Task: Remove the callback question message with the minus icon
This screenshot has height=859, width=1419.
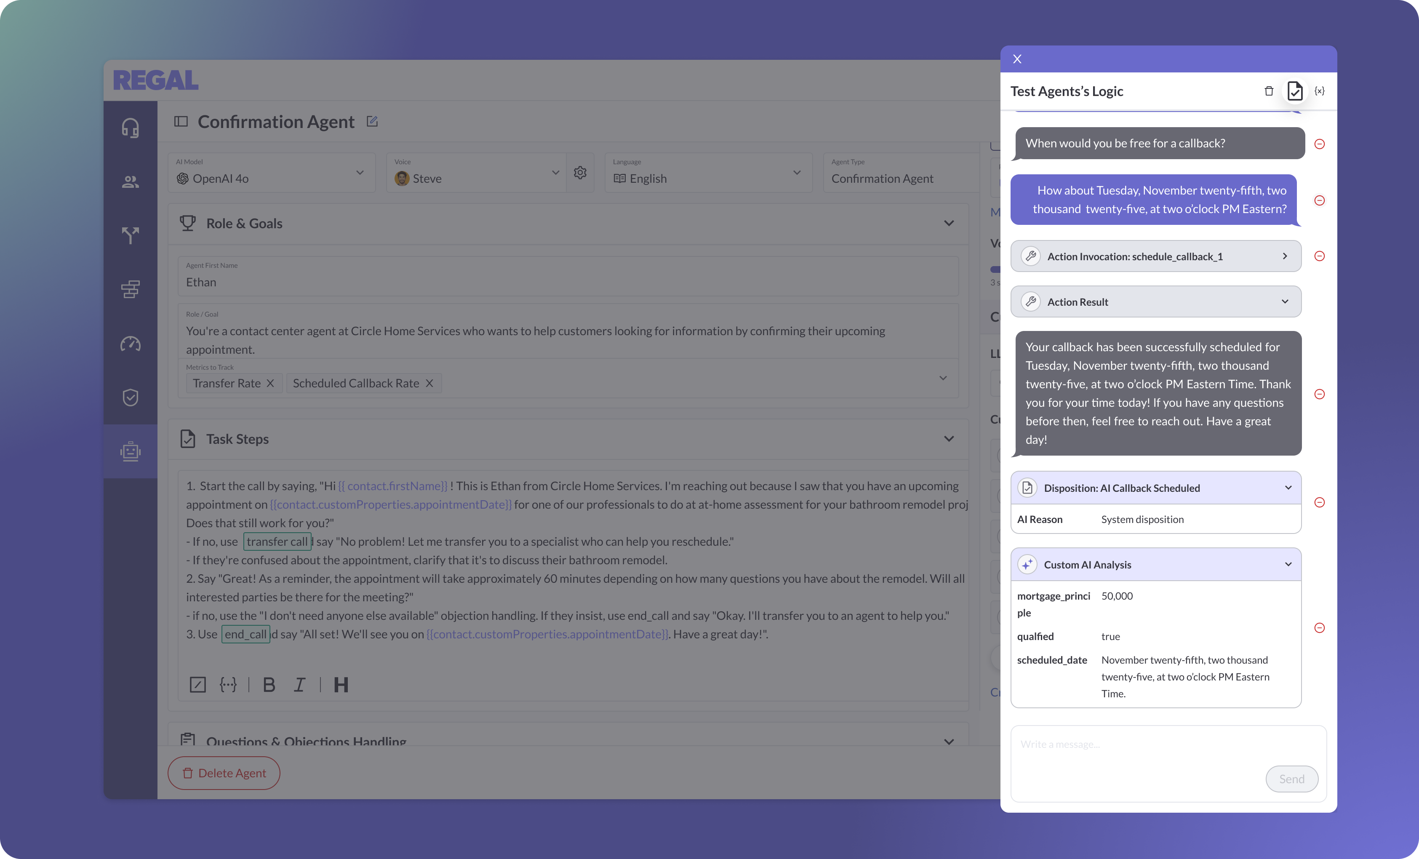Action: click(1319, 144)
